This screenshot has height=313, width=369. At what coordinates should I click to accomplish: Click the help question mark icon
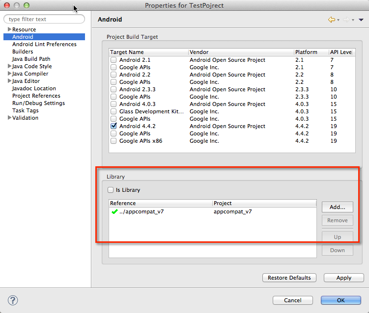(x=13, y=300)
